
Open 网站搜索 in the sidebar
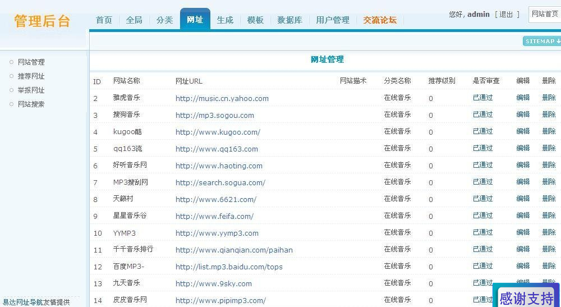31,104
